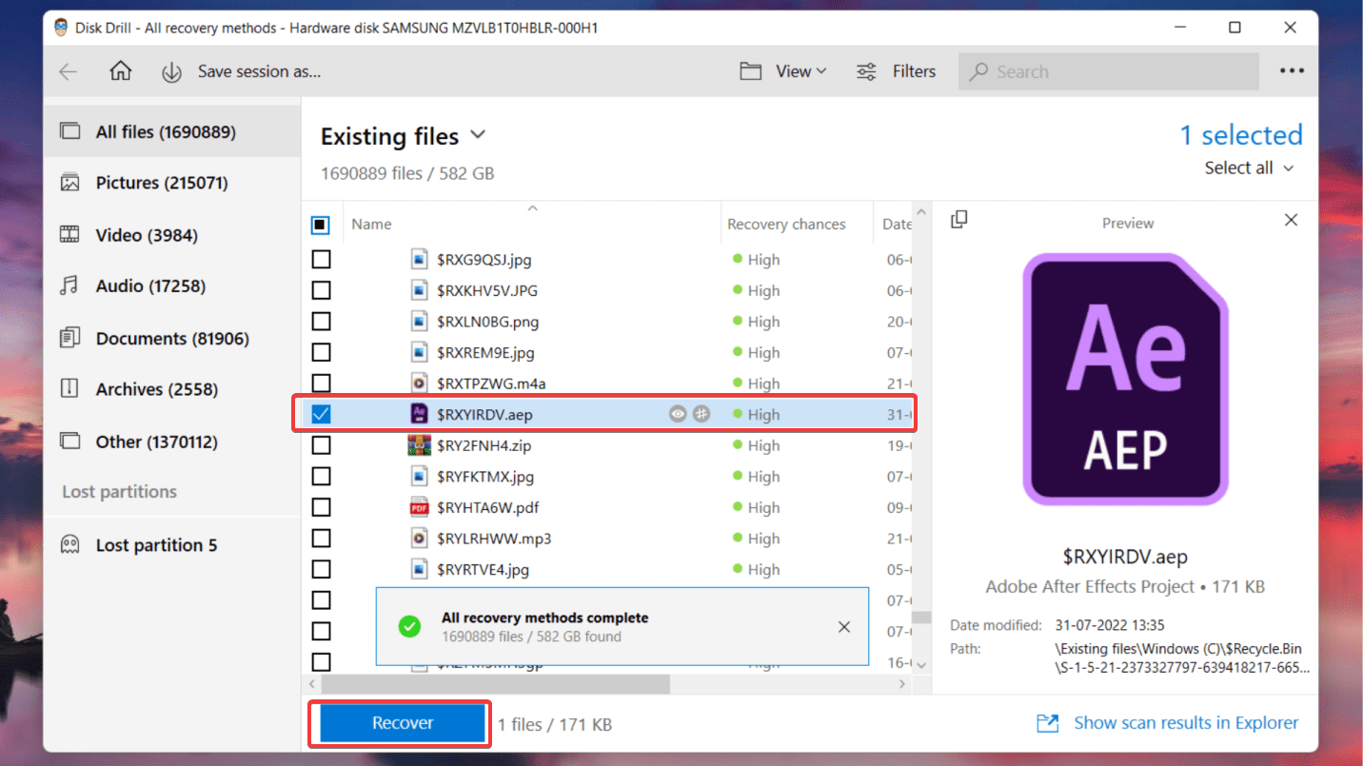The width and height of the screenshot is (1363, 766).
Task: Check the box for $RYFKTMX.jpg
Action: pos(322,476)
